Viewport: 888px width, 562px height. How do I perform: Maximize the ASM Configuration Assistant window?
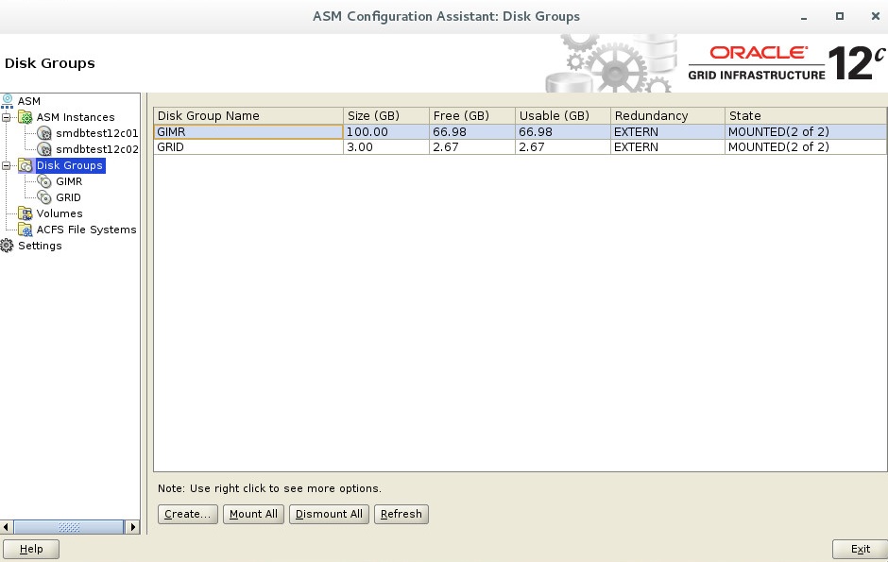[839, 16]
